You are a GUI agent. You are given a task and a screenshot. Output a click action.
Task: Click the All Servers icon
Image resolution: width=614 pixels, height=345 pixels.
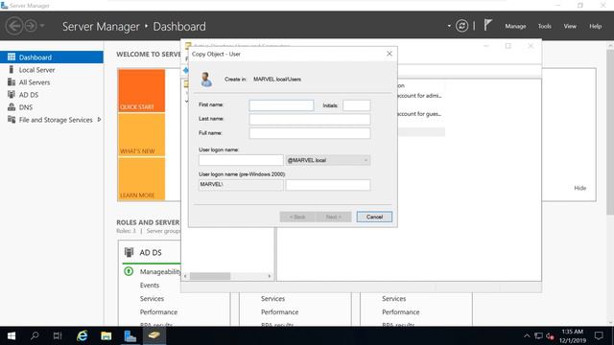point(12,82)
